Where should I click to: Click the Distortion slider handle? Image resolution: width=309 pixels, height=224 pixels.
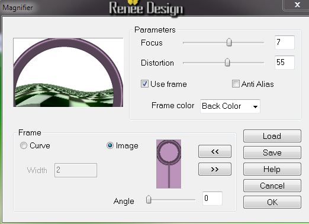coord(227,62)
